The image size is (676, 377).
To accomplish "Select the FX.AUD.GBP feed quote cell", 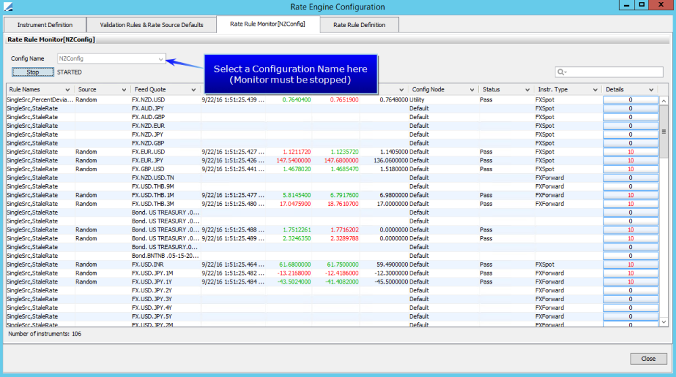I will [x=165, y=117].
